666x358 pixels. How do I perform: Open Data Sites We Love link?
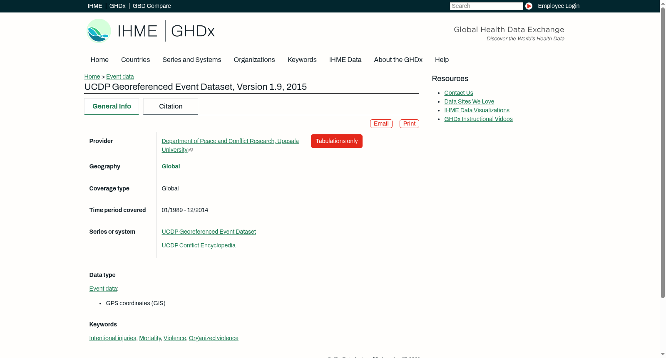pyautogui.click(x=469, y=101)
